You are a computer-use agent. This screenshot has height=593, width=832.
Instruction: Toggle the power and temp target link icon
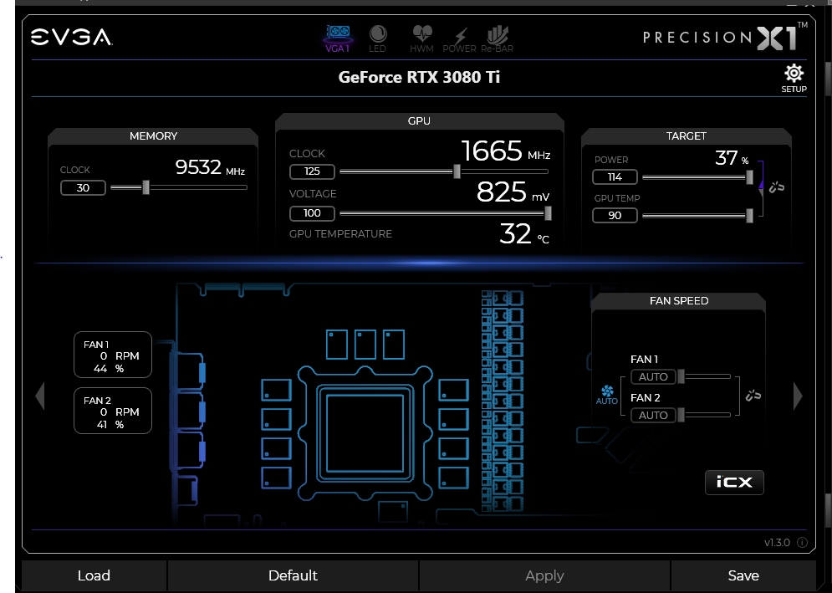click(x=777, y=187)
